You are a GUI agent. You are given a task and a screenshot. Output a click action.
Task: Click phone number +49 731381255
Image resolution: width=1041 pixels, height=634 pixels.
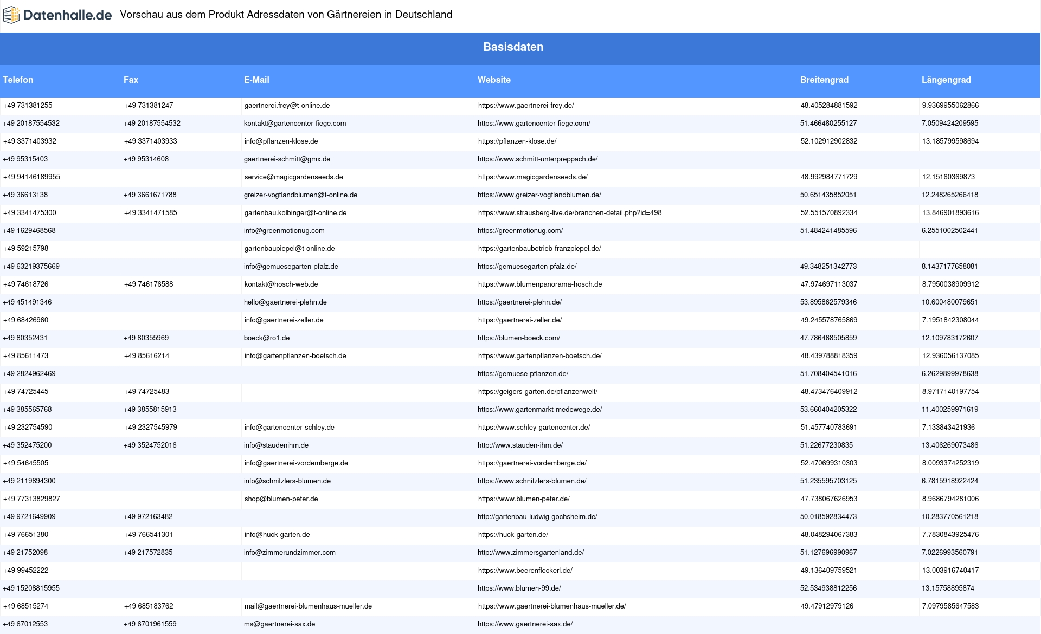[x=28, y=106]
